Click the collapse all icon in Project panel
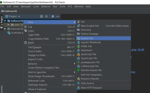This screenshot has height=93, width=150. pos(46,16)
